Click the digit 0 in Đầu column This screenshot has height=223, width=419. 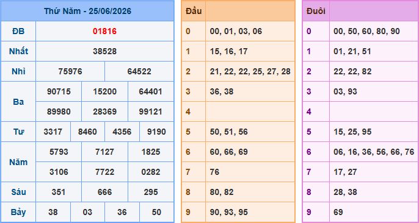point(188,32)
